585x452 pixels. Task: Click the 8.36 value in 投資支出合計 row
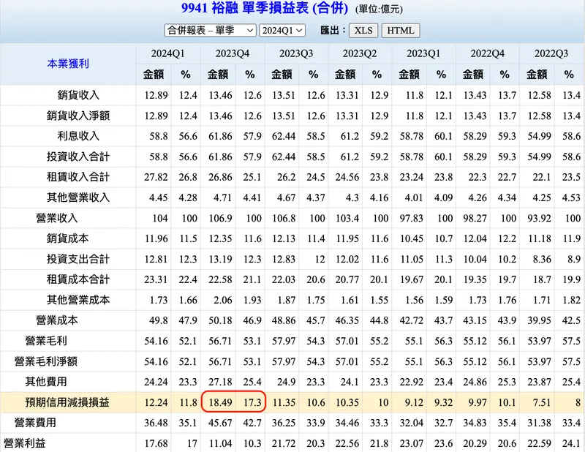tap(542, 260)
